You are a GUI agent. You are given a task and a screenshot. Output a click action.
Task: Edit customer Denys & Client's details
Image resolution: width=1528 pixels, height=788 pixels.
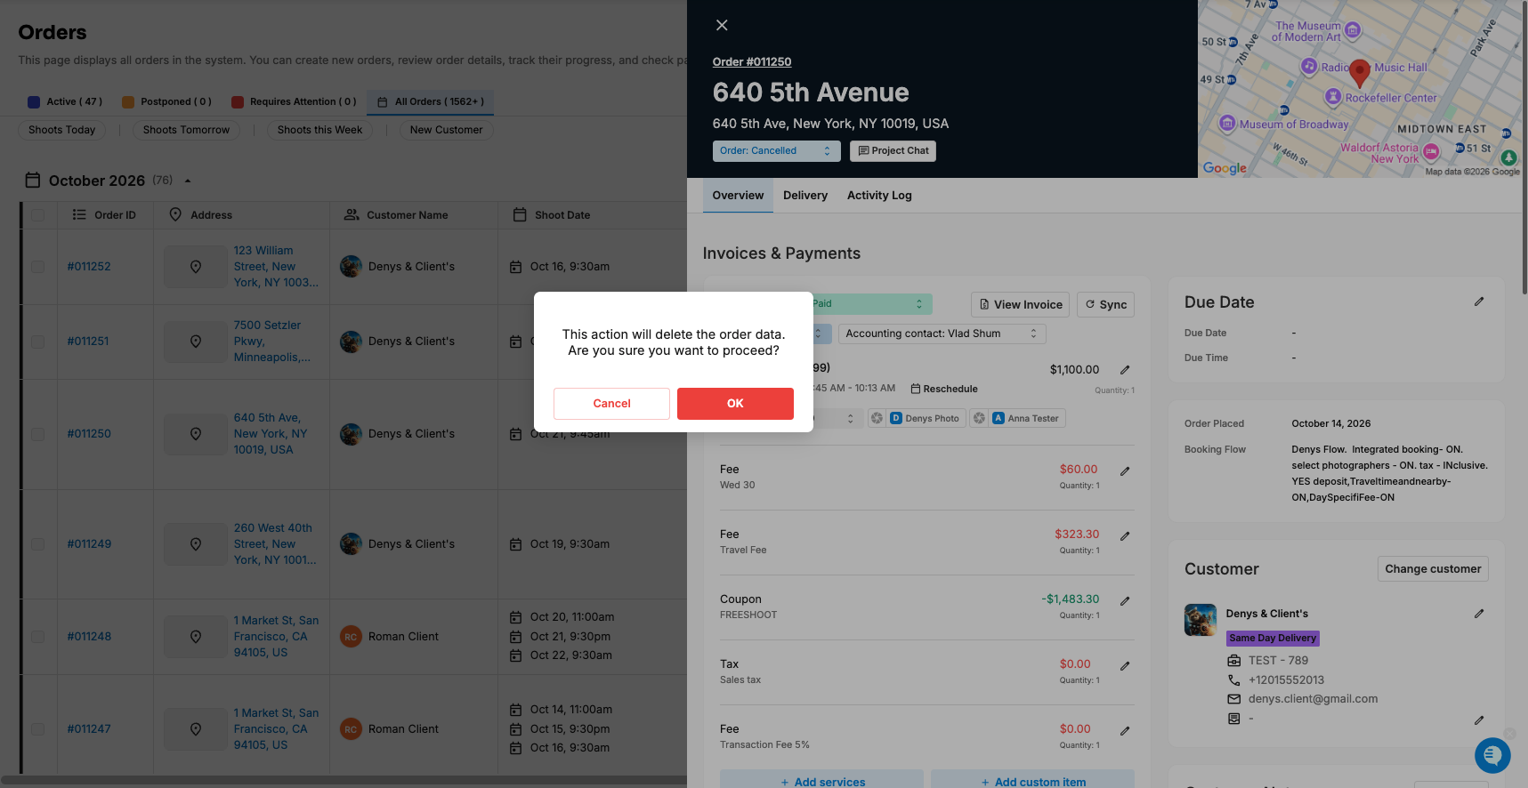[x=1479, y=614]
